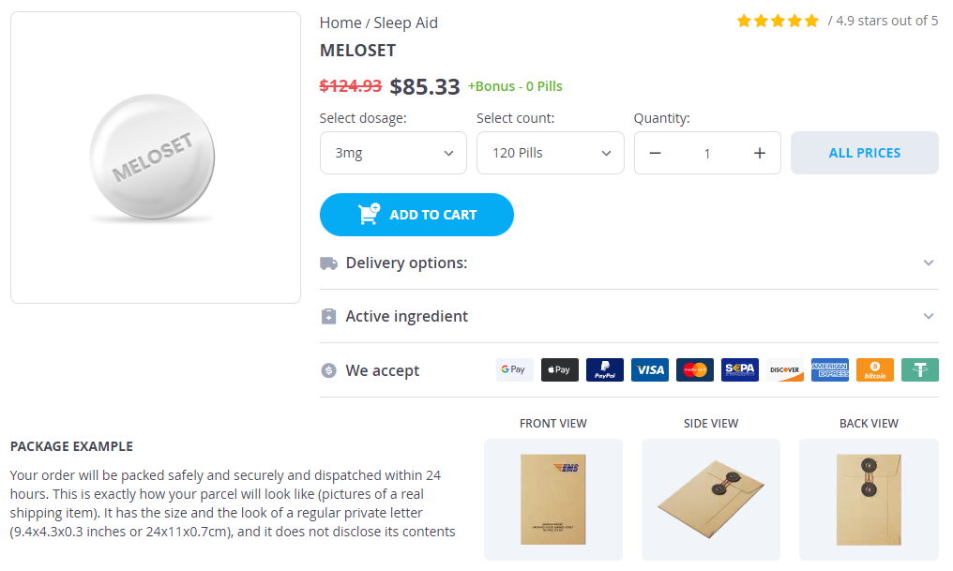Click the Mastercard icon
Image resolution: width=953 pixels, height=571 pixels.
[x=695, y=369]
